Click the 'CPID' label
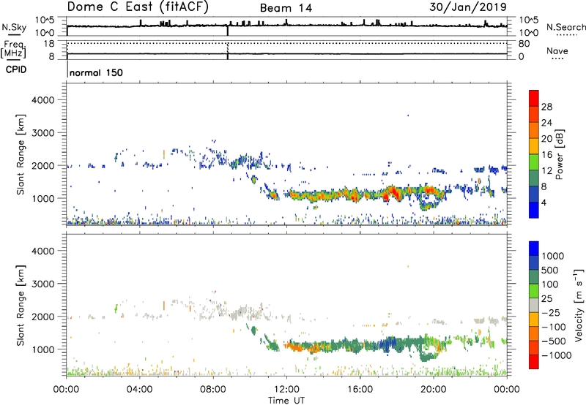 click(16, 69)
